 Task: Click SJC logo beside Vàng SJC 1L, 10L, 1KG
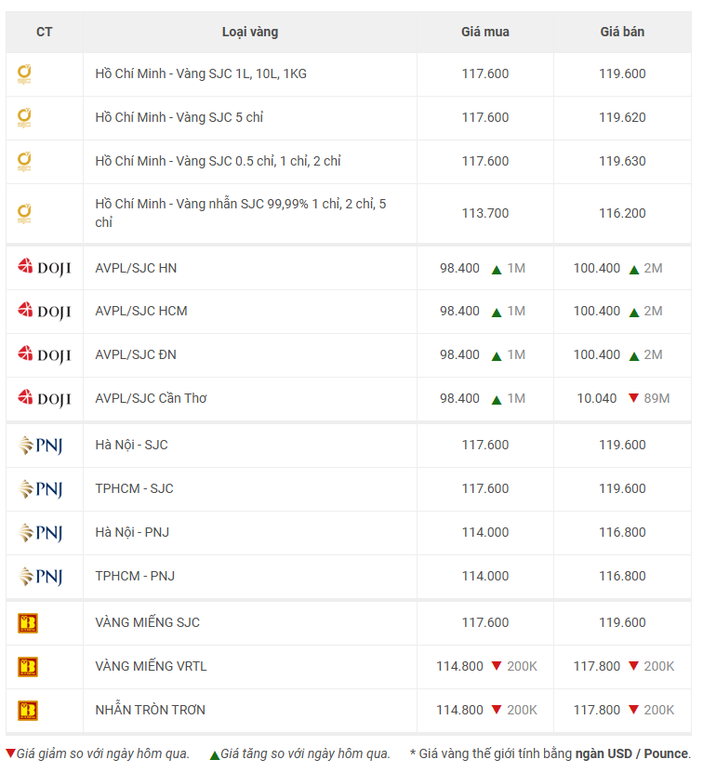point(24,73)
